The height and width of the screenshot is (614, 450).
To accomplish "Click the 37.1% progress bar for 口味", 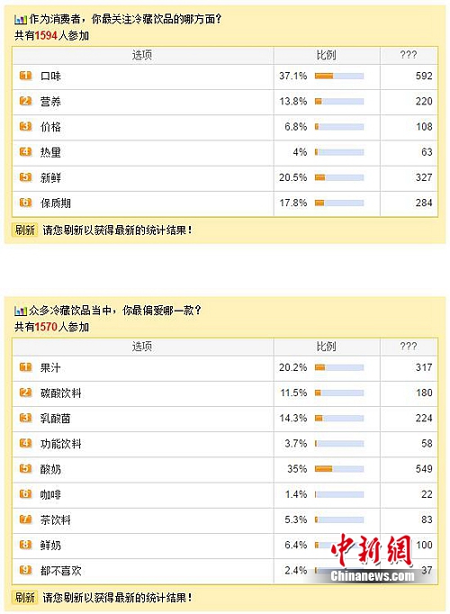I will coord(339,76).
